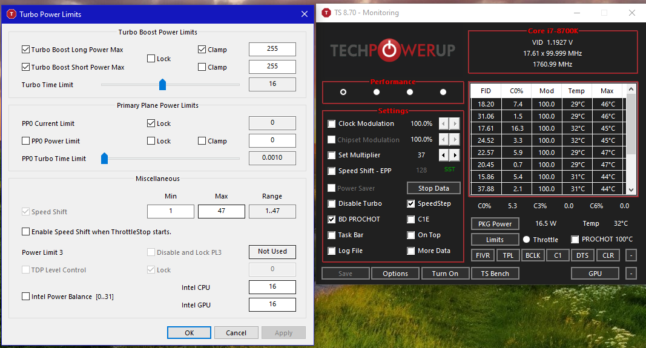Image resolution: width=646 pixels, height=348 pixels.
Task: Cancel the Turbo Power Limits dialog
Action: tap(236, 333)
